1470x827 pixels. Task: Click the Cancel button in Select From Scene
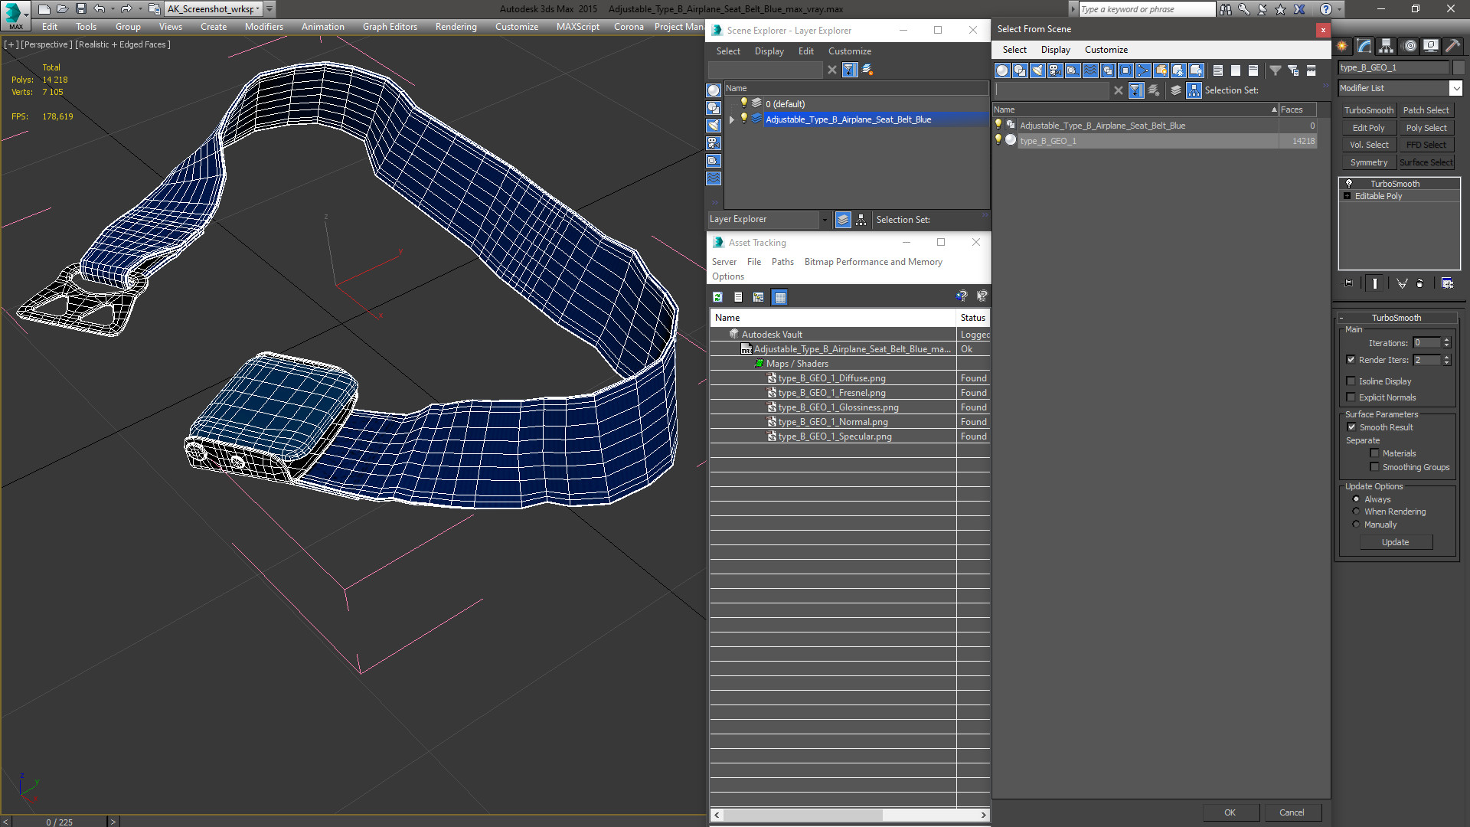(1292, 812)
